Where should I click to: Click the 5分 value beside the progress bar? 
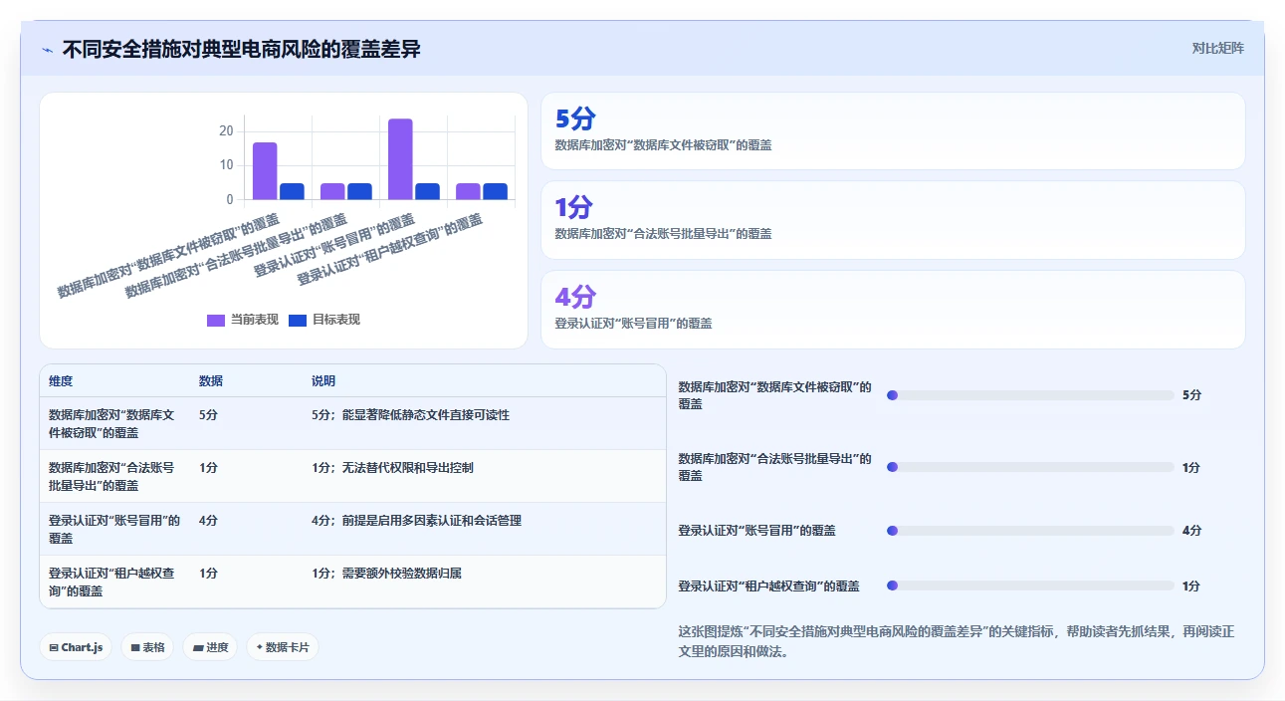[1191, 395]
